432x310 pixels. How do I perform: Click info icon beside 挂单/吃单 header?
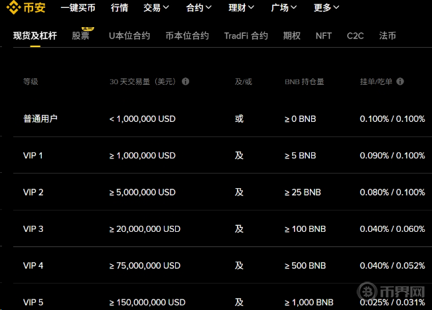pyautogui.click(x=400, y=81)
